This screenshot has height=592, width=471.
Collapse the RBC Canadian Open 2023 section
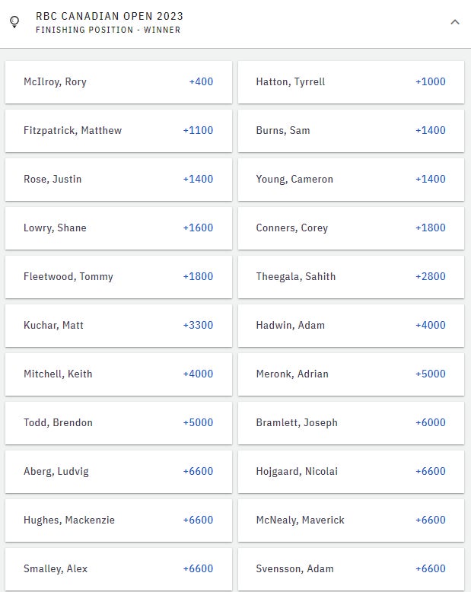455,22
